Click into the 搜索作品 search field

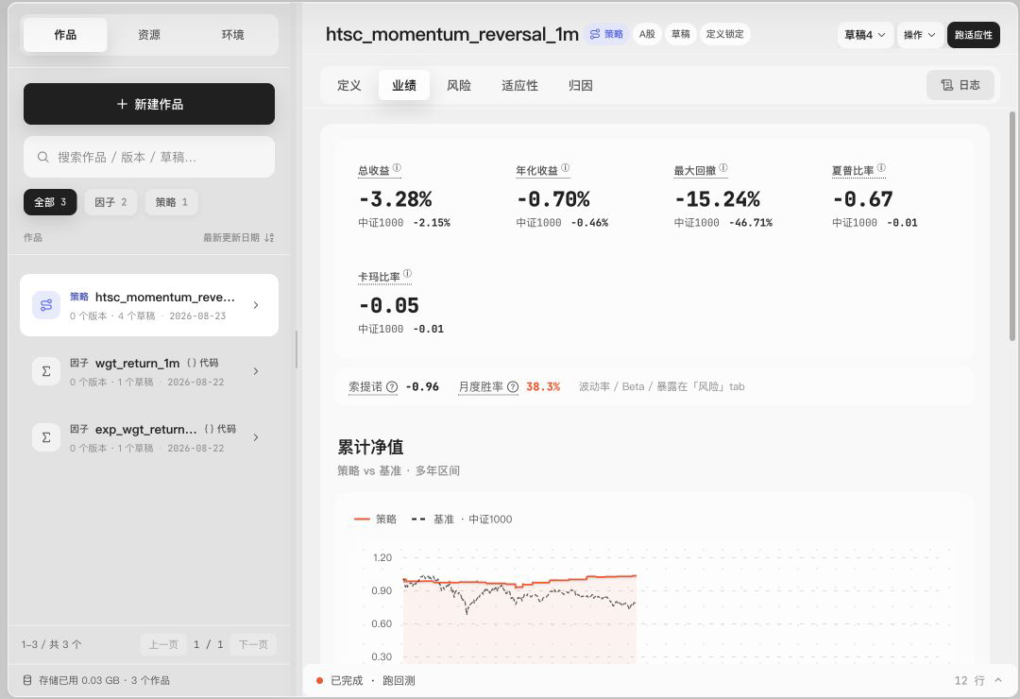pos(149,157)
